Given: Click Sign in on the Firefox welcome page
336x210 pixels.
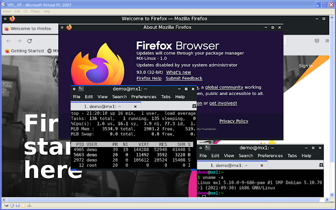Looking at the screenshot, I should point(306,66).
